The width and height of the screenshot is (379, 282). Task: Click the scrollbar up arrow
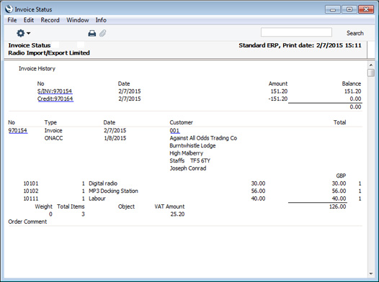click(x=371, y=65)
